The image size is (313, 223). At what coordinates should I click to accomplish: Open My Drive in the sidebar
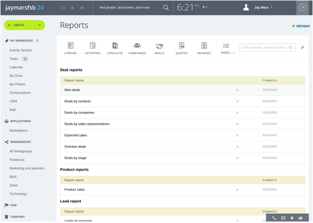16,76
